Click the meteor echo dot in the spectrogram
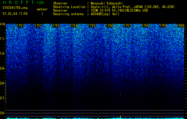The image size is (187, 119). 121,94
